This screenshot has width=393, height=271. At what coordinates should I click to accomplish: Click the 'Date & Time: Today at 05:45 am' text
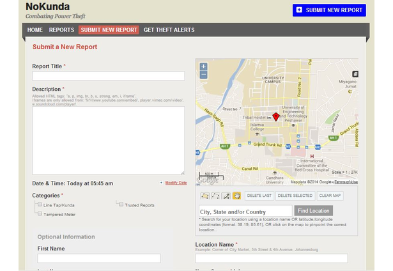point(73,183)
